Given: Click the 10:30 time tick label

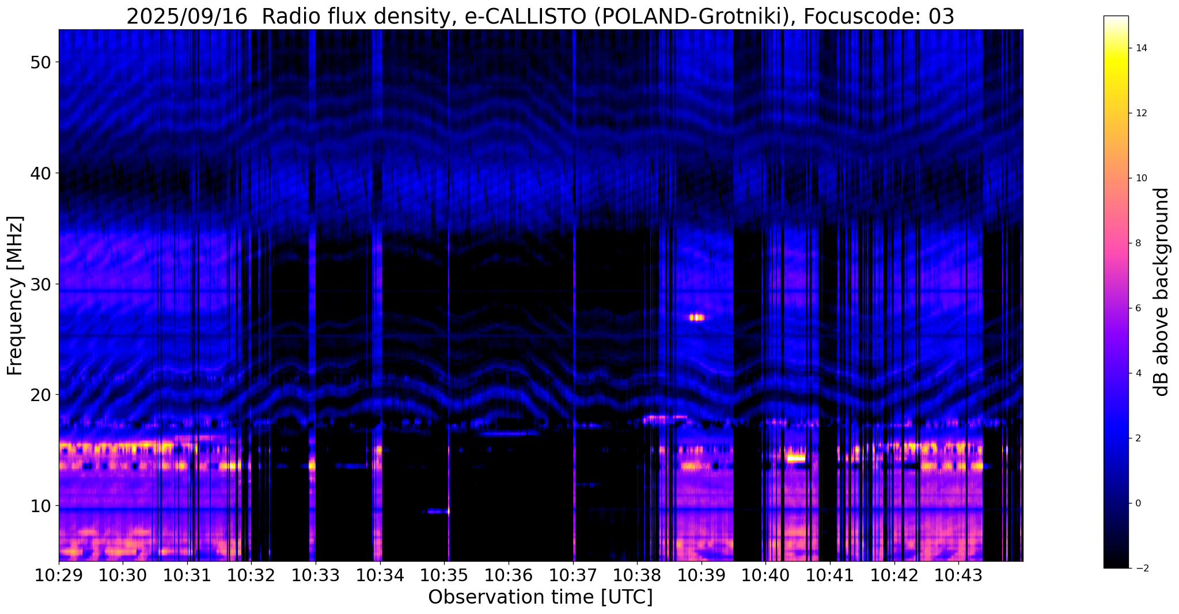Looking at the screenshot, I should pyautogui.click(x=123, y=574).
